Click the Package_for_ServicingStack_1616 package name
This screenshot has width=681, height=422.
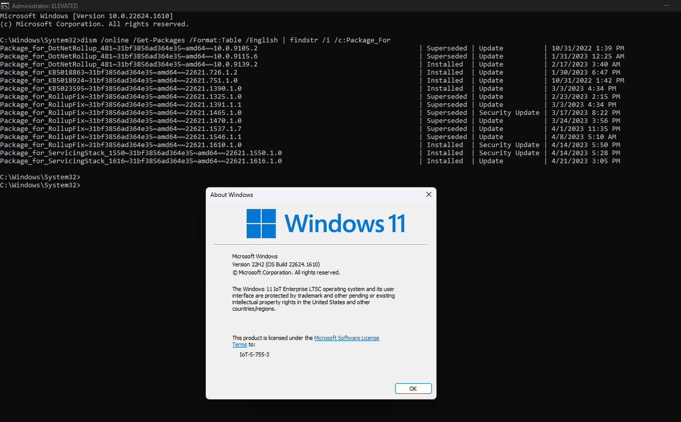click(141, 161)
